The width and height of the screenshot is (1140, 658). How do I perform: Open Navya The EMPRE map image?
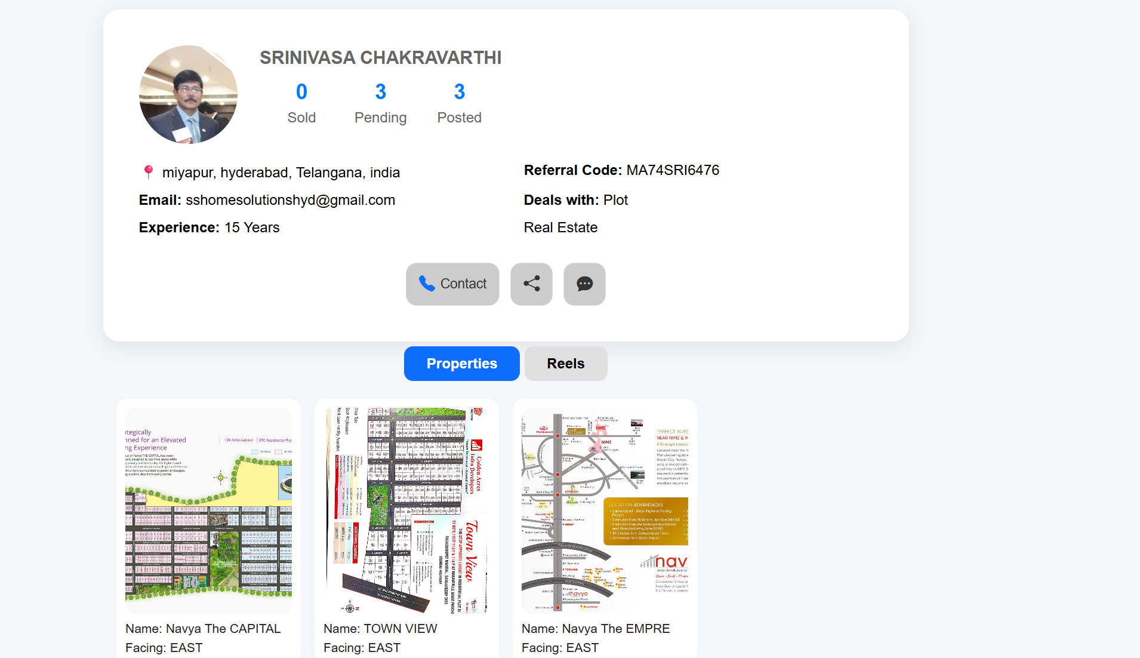tap(605, 511)
